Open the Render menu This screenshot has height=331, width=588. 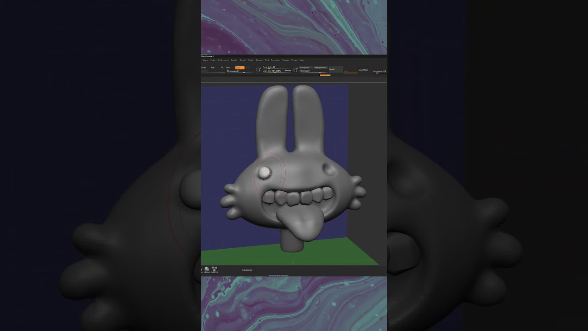[x=234, y=60]
